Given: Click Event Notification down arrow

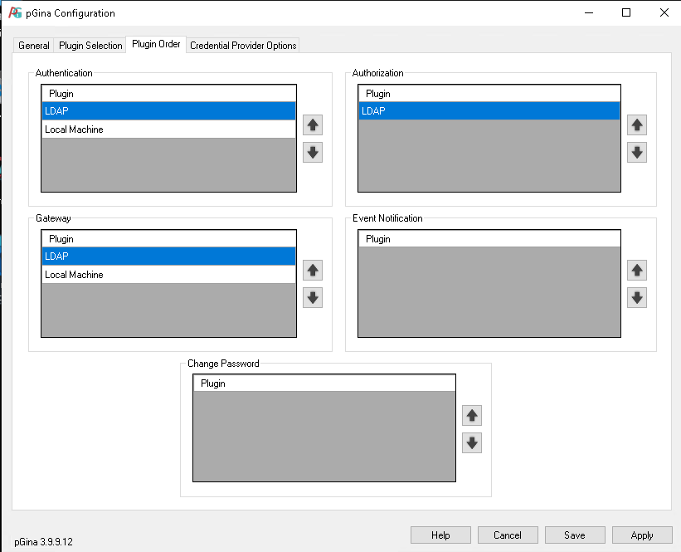Looking at the screenshot, I should (637, 298).
